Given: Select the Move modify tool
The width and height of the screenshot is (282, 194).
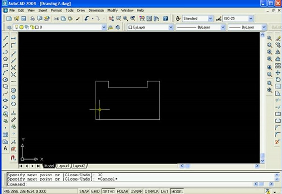Looking at the screenshot, I should pyautogui.click(x=278, y=73).
